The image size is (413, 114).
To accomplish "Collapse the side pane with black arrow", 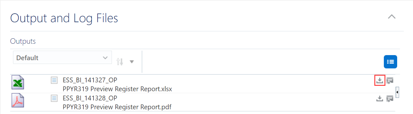I will coord(397,92).
